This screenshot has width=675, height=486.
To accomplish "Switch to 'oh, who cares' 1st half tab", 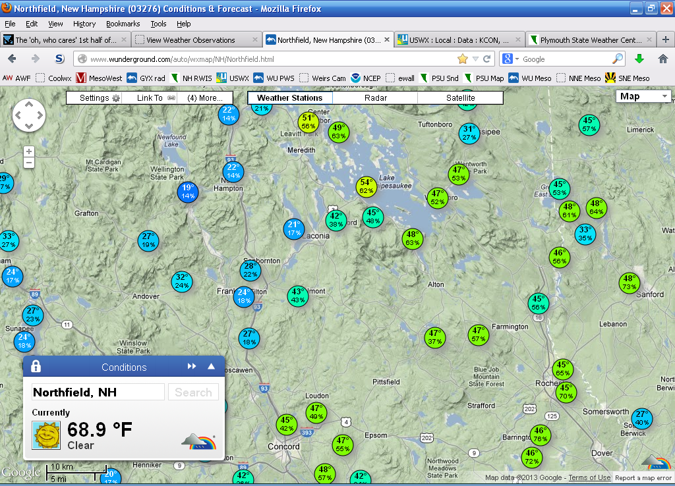I will 65,40.
